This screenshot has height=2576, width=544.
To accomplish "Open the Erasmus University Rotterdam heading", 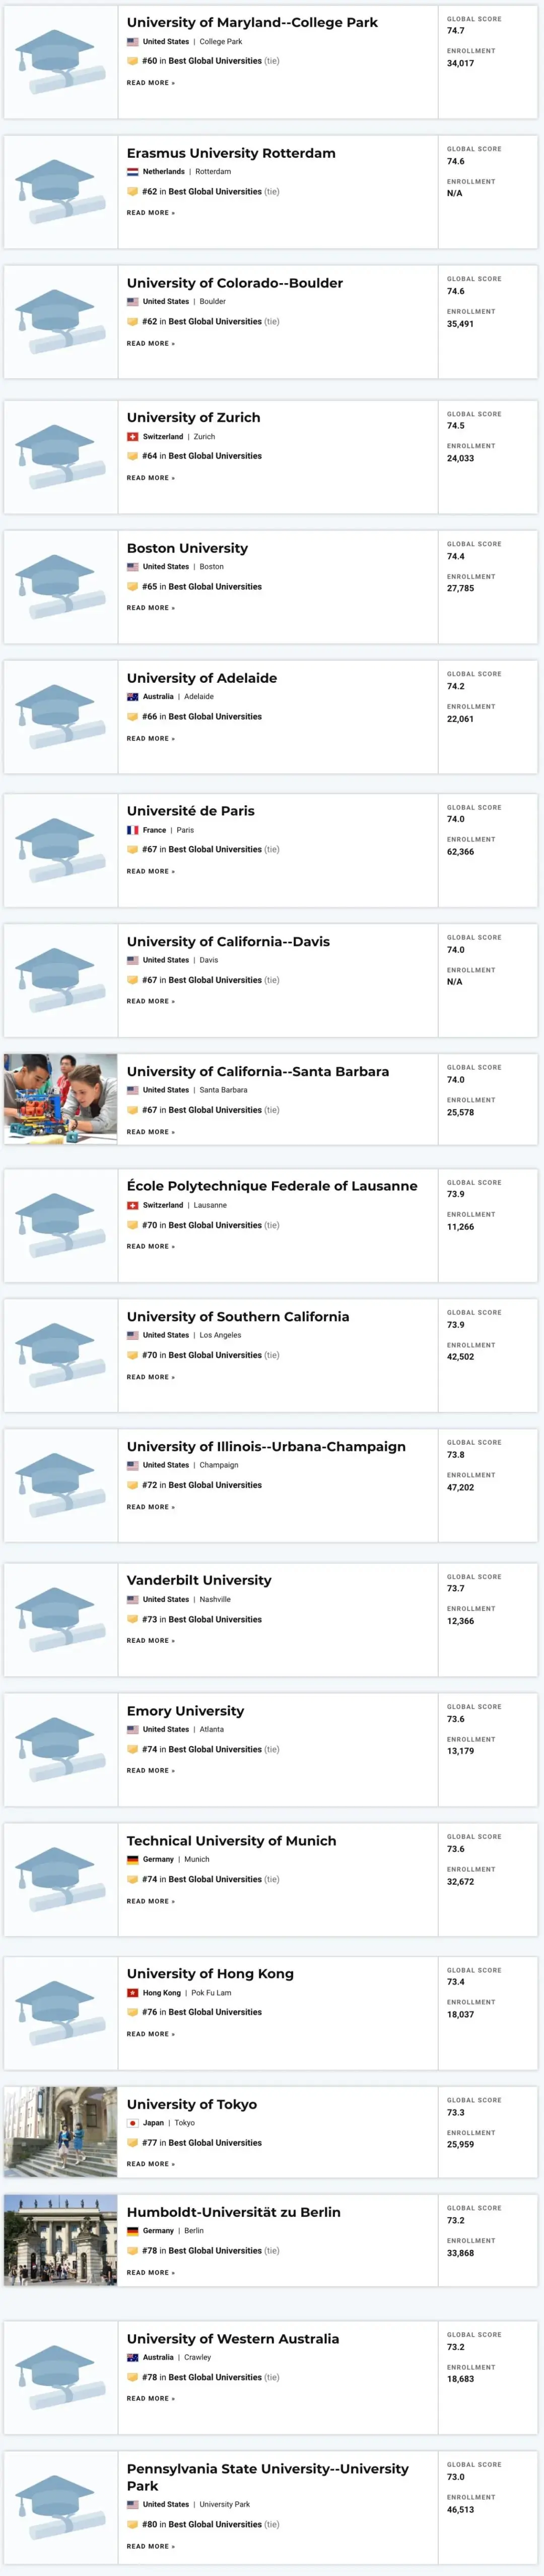I will point(231,153).
